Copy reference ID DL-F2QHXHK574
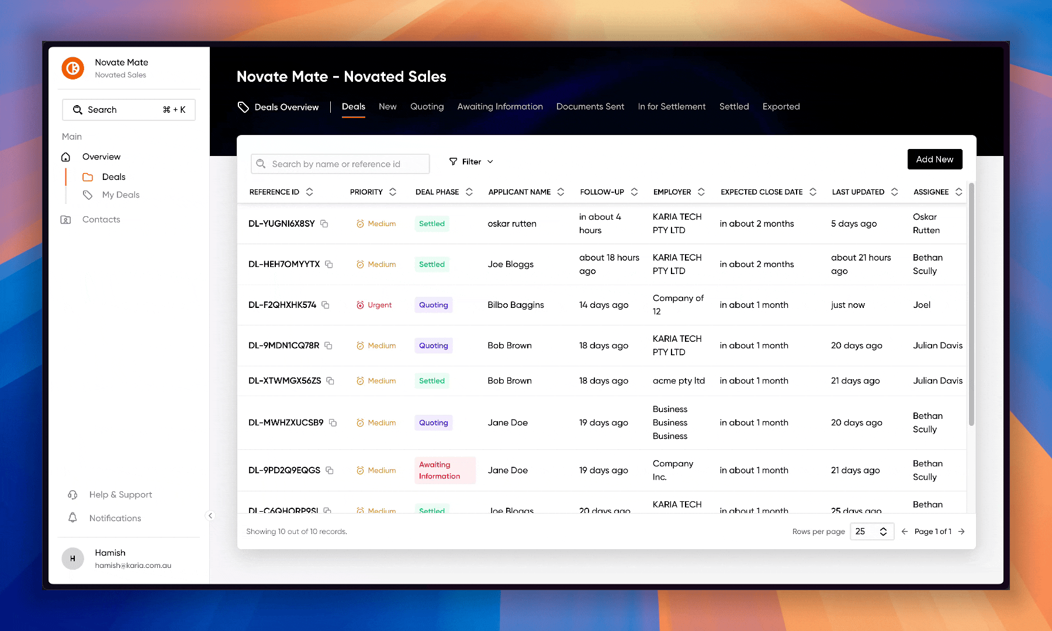The image size is (1052, 631). [x=326, y=305]
